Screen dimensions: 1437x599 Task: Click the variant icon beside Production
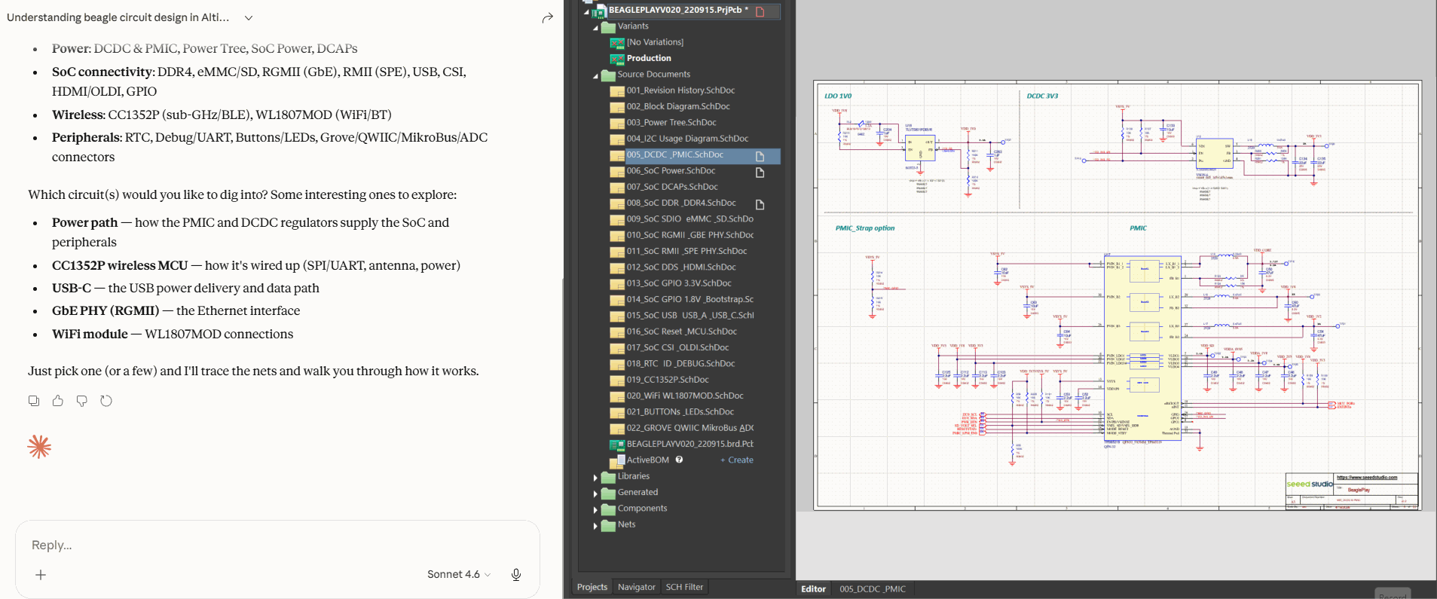coord(617,59)
